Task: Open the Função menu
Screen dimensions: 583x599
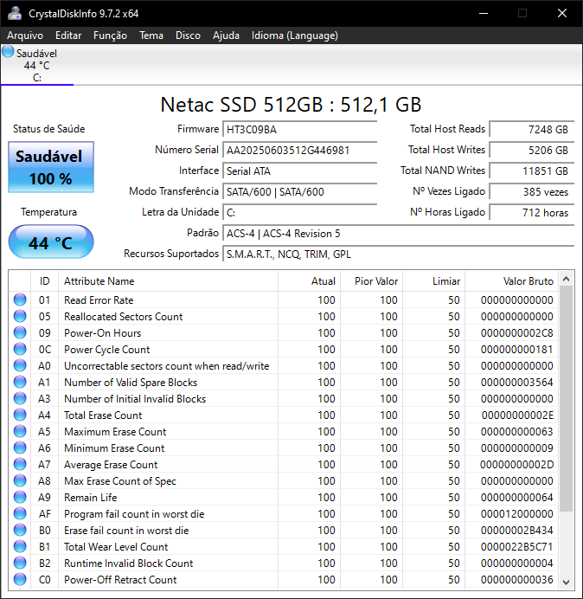Action: 110,35
